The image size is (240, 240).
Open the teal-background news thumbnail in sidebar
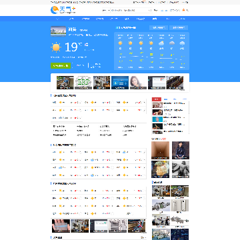click(x=157, y=119)
